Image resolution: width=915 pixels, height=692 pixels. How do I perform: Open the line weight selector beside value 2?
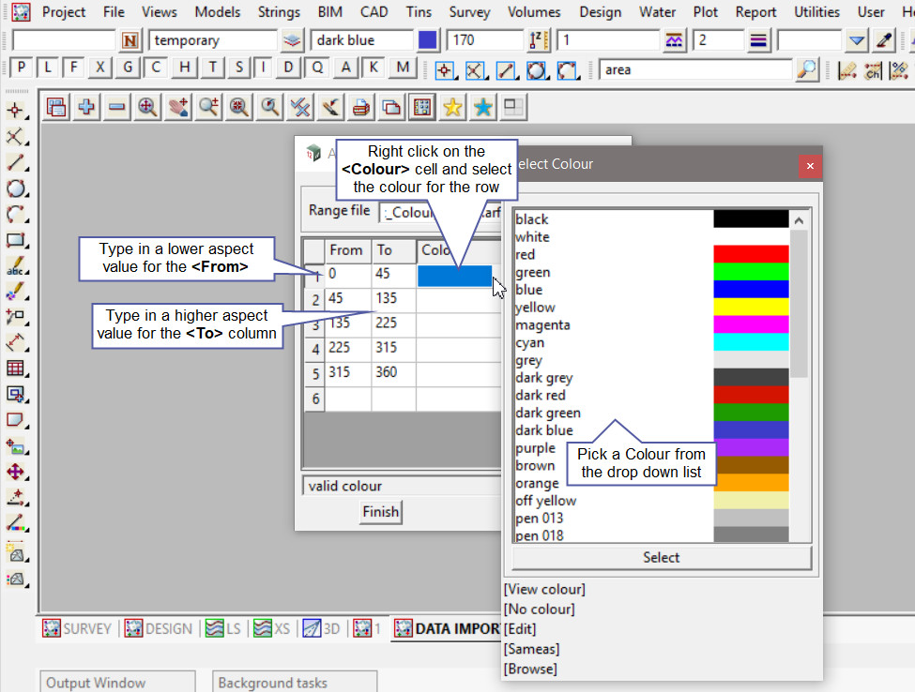coord(759,41)
